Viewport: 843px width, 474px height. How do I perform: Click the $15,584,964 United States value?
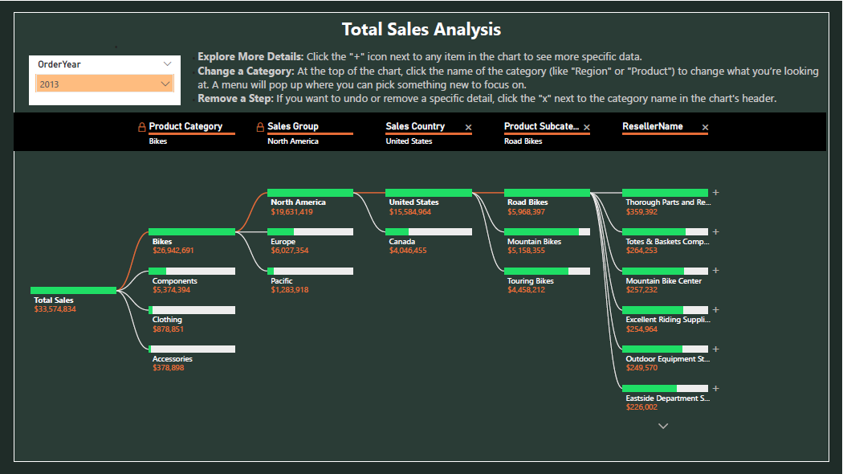click(410, 212)
